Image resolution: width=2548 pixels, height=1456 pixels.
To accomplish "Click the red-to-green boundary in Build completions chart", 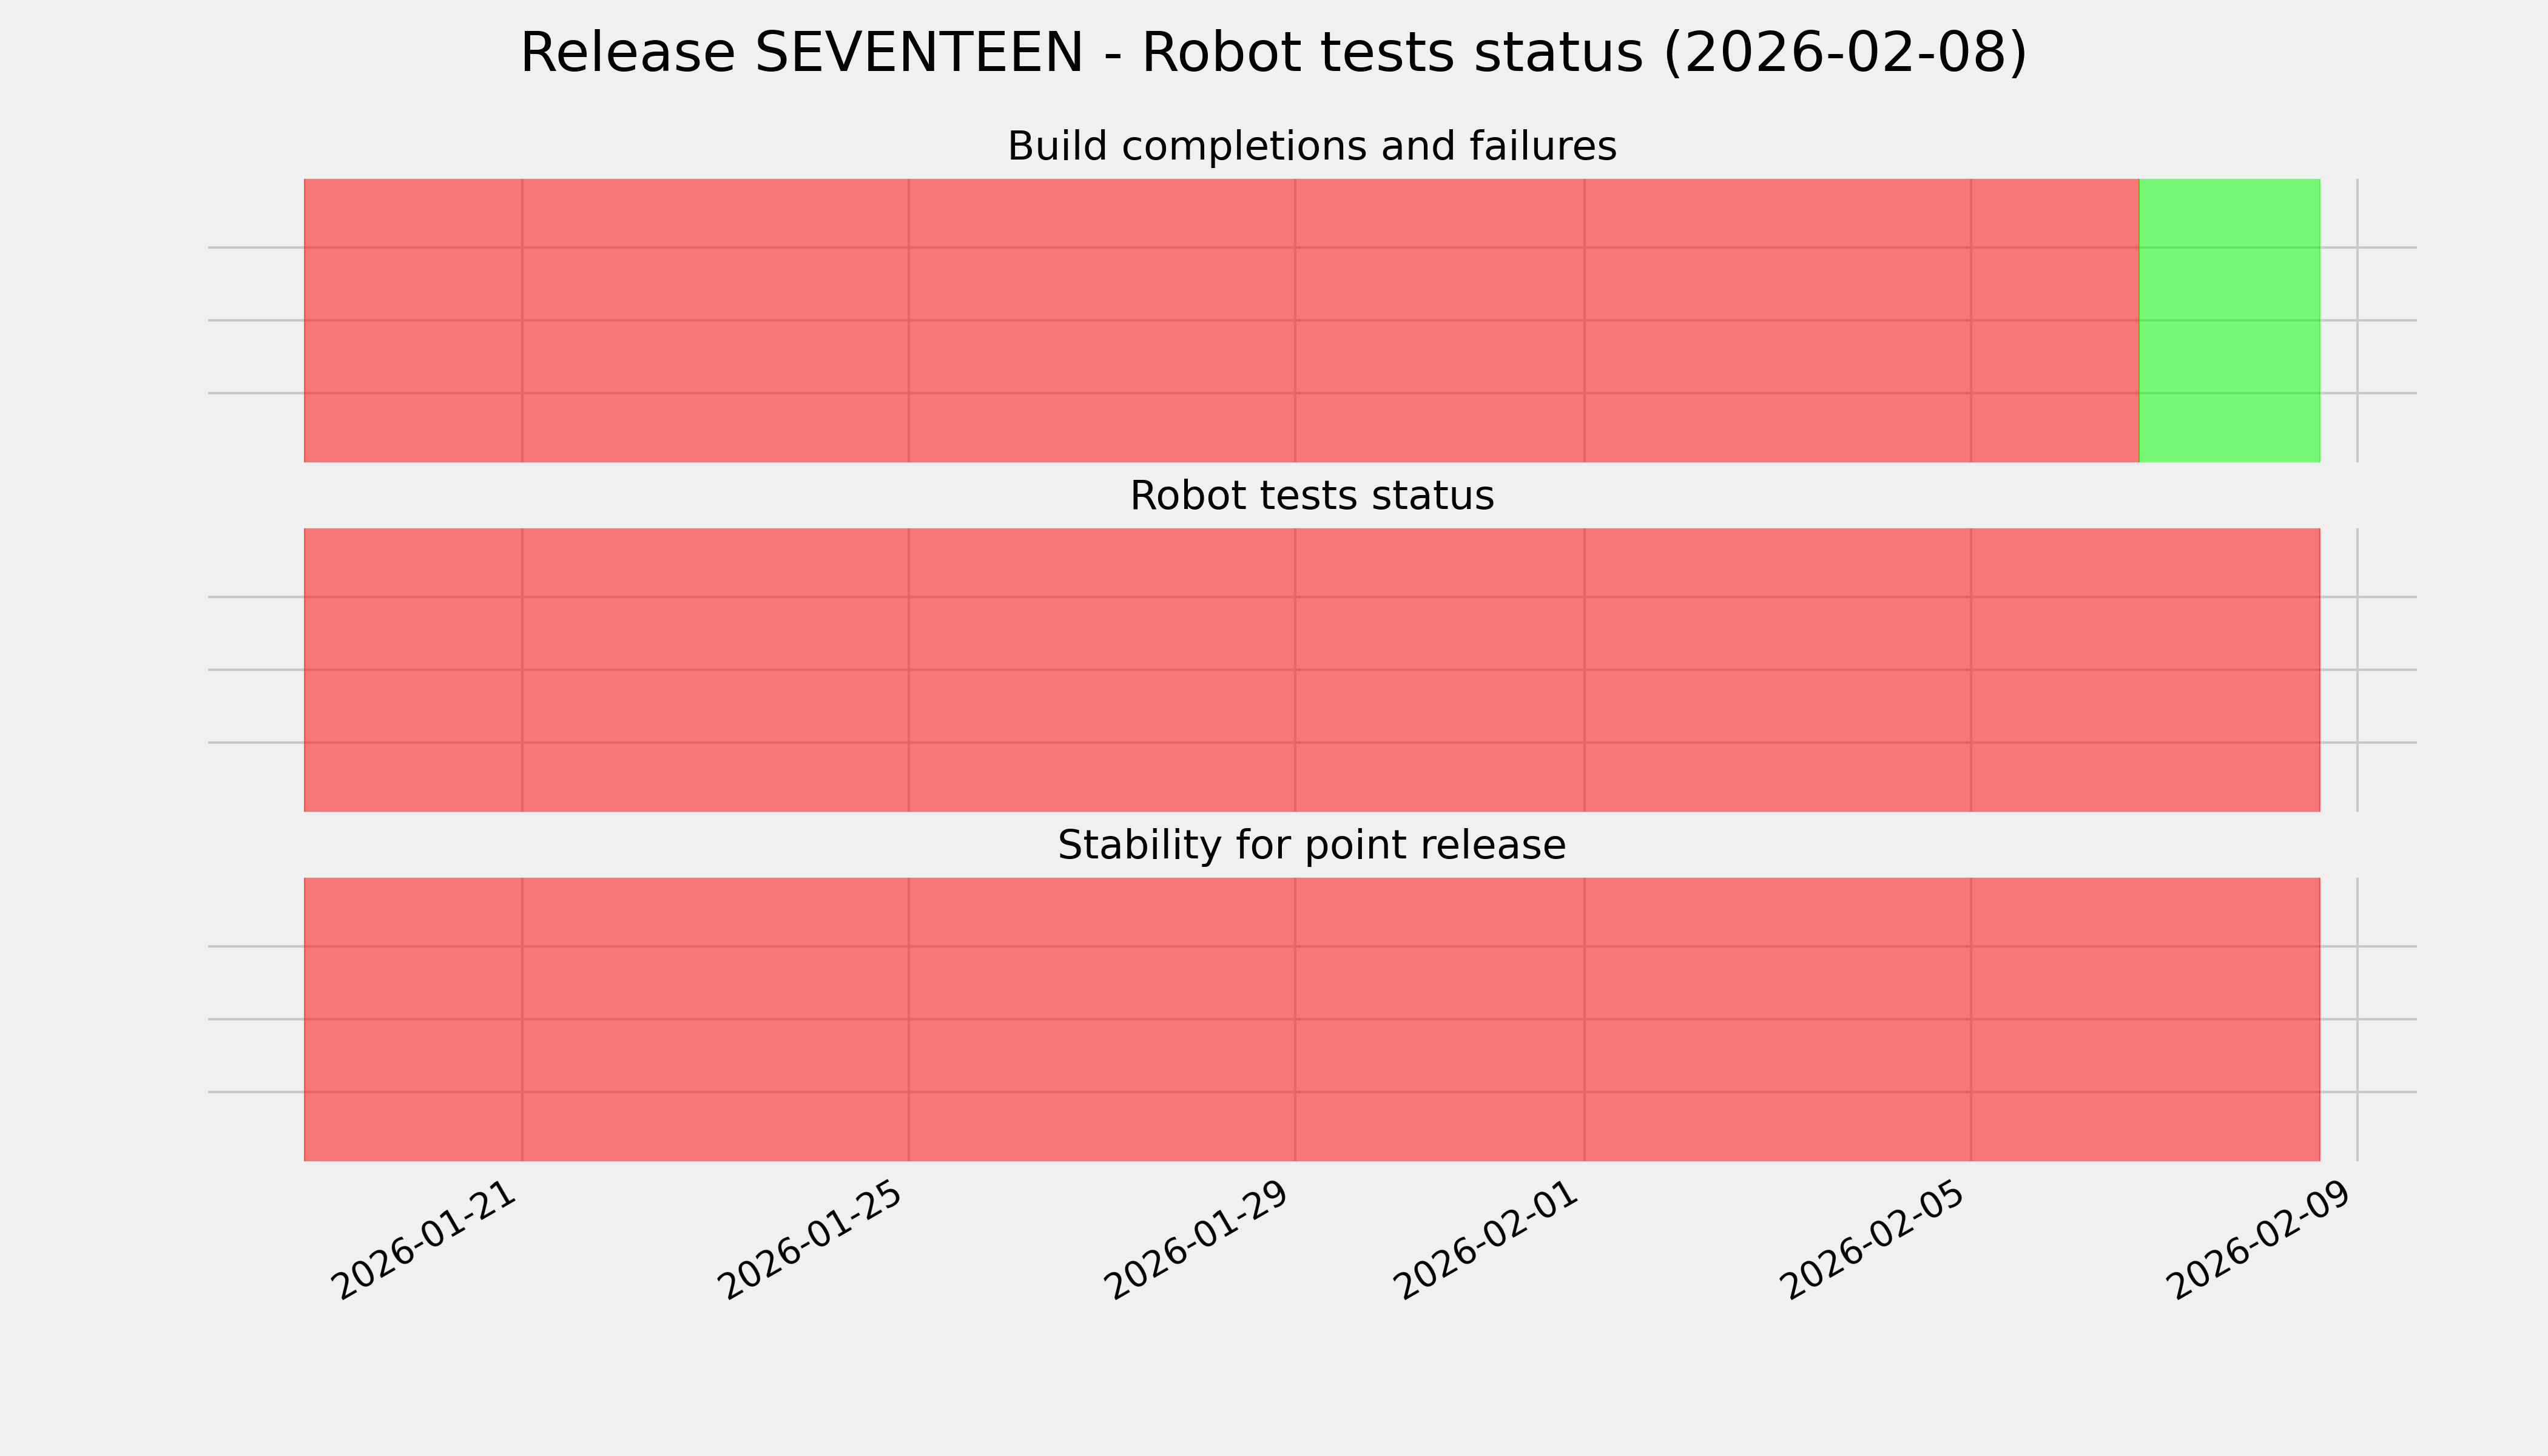I will [2139, 320].
